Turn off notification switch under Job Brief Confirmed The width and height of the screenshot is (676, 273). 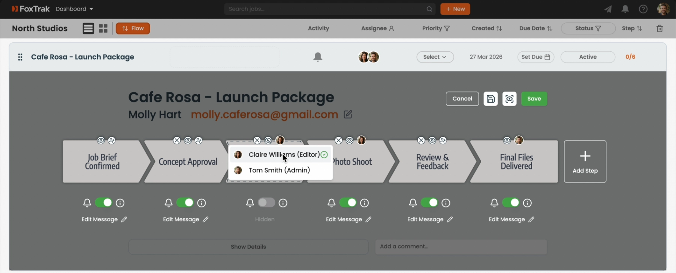(x=103, y=203)
